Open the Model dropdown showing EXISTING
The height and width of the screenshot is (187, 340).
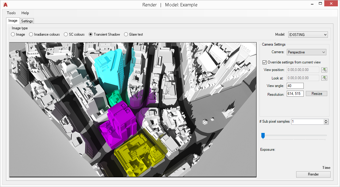[x=308, y=35]
